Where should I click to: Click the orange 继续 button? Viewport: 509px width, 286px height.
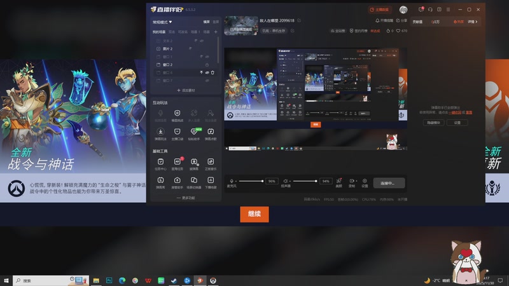[x=254, y=214]
